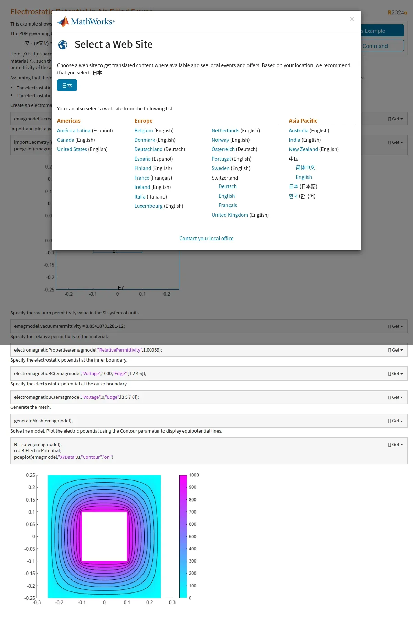Choose 简体中文 under 中国
The image size is (413, 618).
click(x=305, y=168)
